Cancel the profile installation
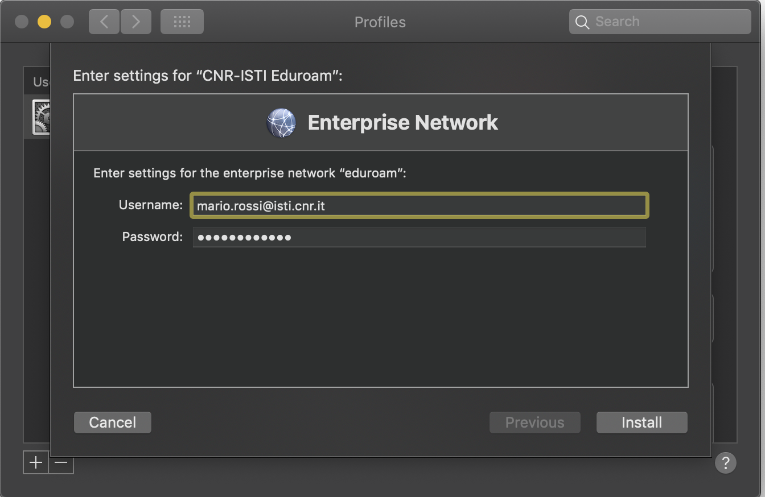The height and width of the screenshot is (497, 765). pos(113,423)
